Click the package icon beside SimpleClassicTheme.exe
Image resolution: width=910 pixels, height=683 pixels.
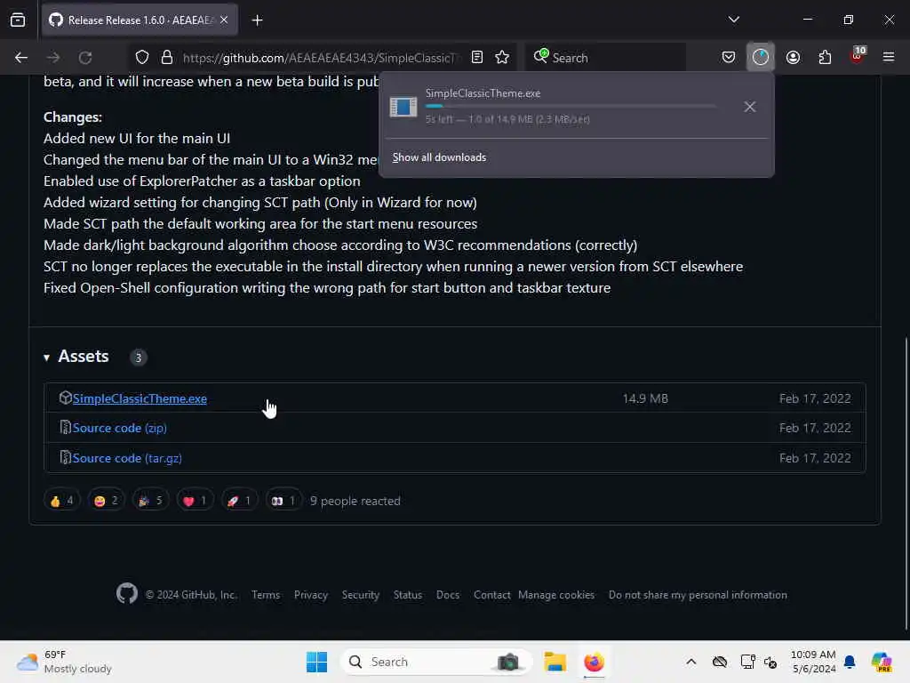click(65, 398)
